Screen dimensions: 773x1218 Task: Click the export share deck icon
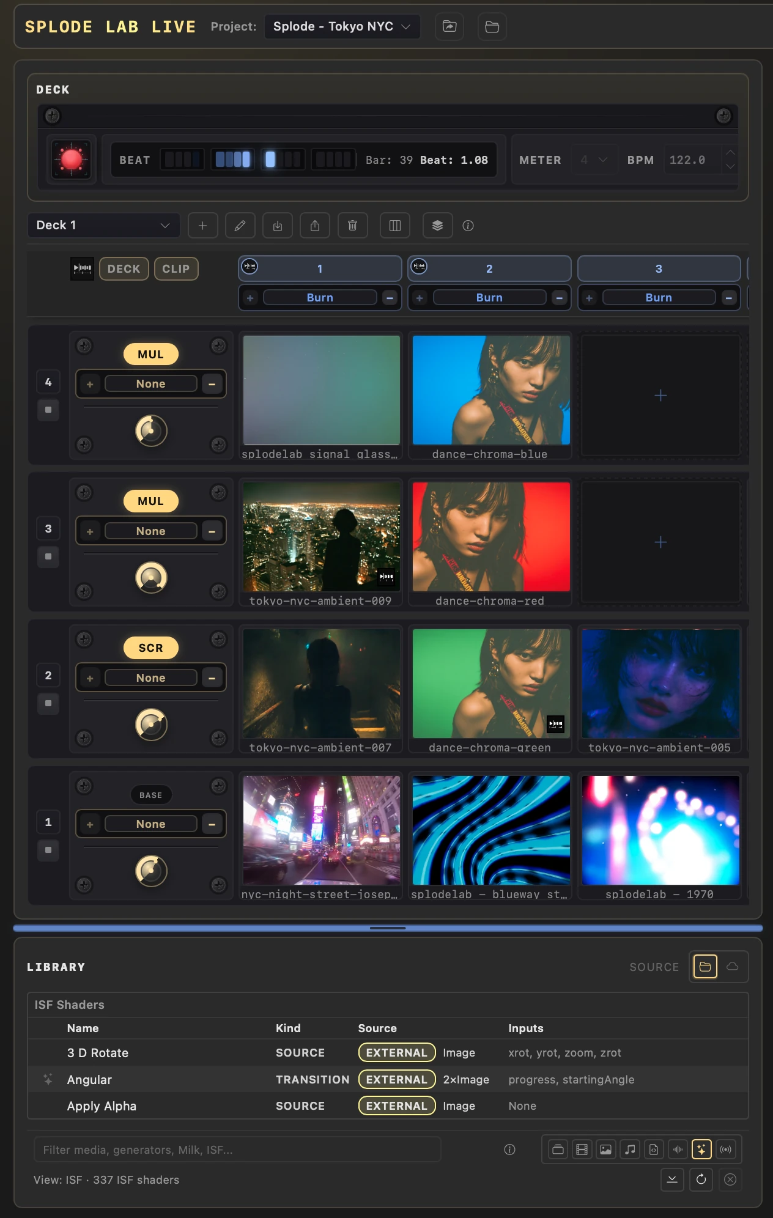pos(315,226)
